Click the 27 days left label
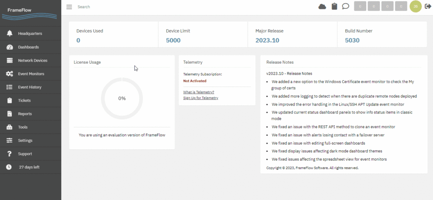This screenshot has height=200, width=433. pyautogui.click(x=29, y=167)
